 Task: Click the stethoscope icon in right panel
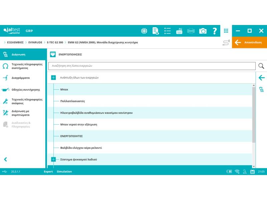(x=261, y=89)
